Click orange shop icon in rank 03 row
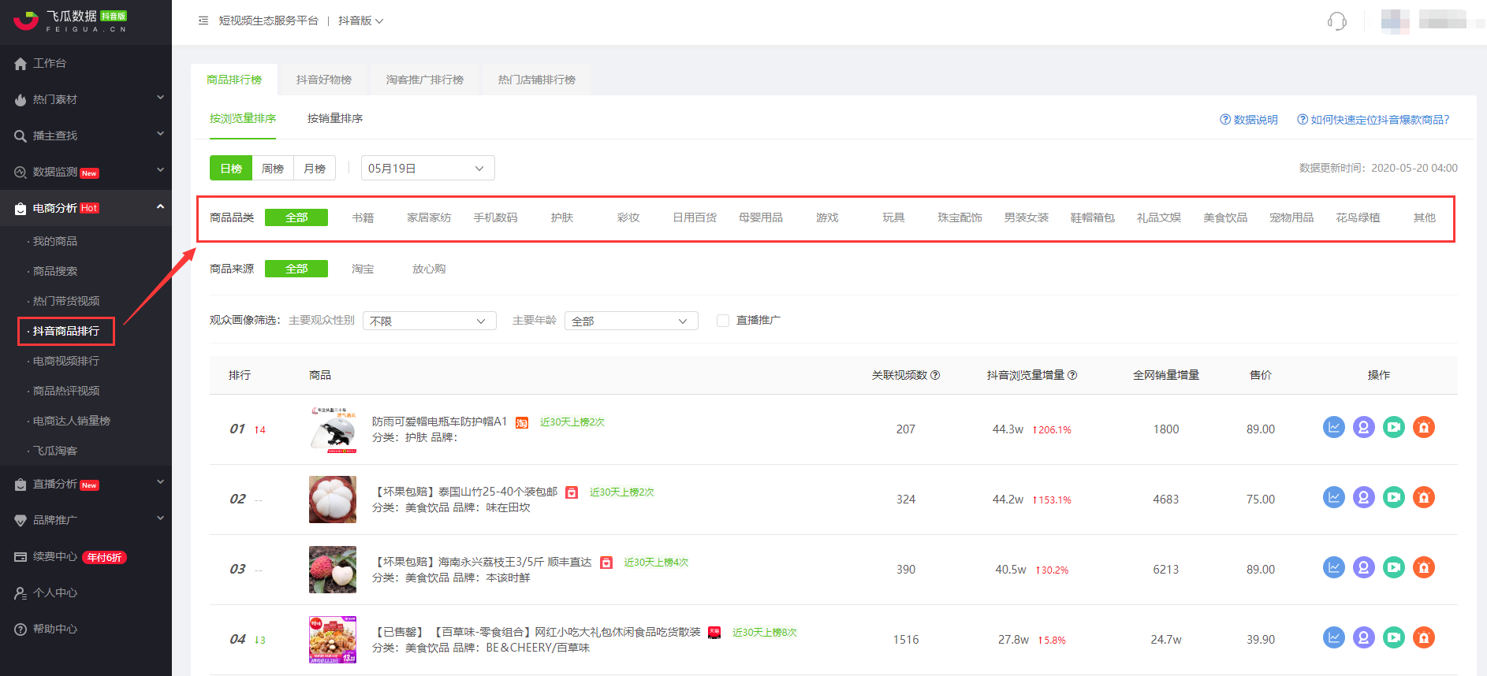 [x=1423, y=567]
